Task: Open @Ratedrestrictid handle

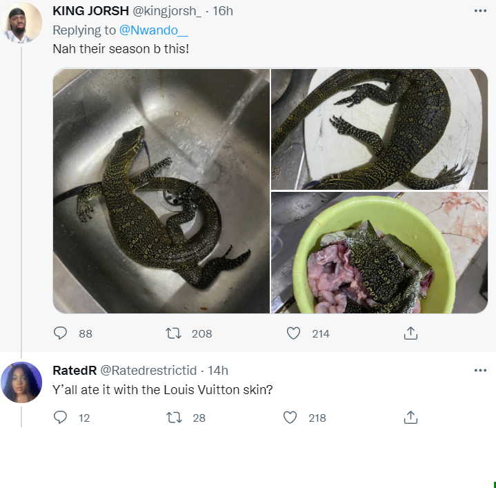Action: pyautogui.click(x=148, y=371)
